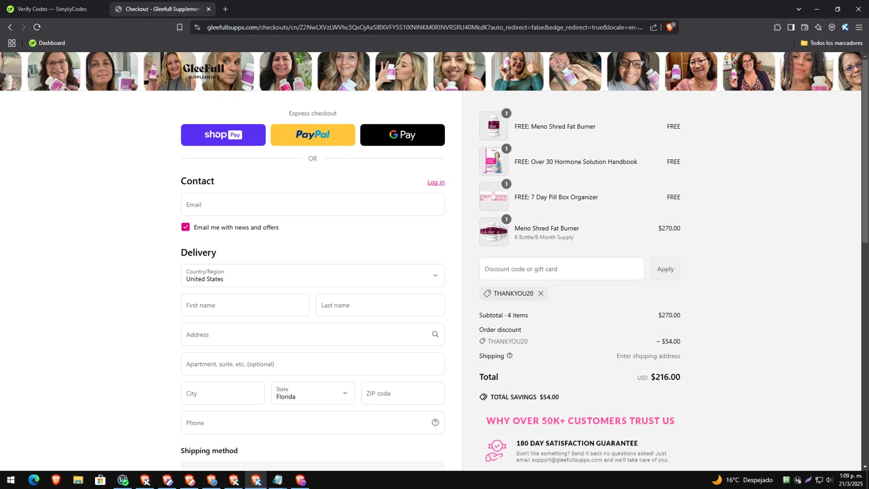The image size is (869, 489).
Task: Open Brave VPN shield icon
Action: 832,27
